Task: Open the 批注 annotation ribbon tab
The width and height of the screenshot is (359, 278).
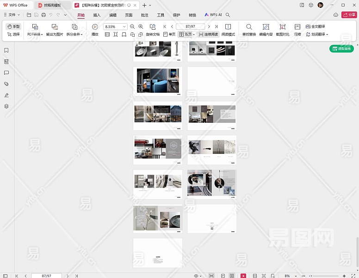Action: (x=145, y=15)
